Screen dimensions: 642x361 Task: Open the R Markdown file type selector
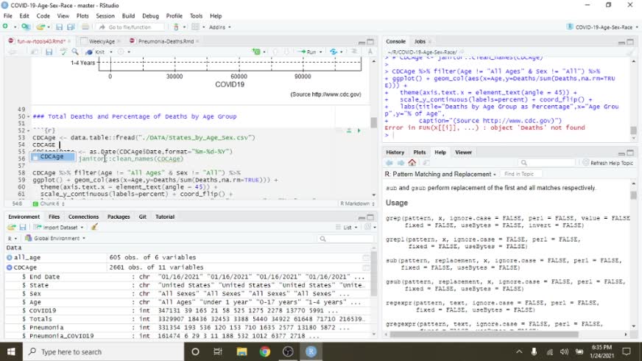[357, 203]
